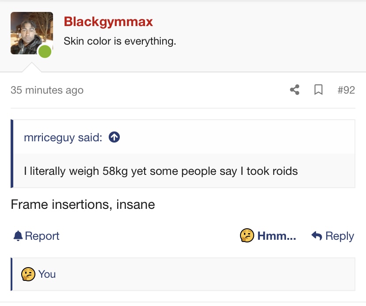Reply to the post using Reply text
Image resolution: width=366 pixels, height=306 pixels.
coord(339,236)
